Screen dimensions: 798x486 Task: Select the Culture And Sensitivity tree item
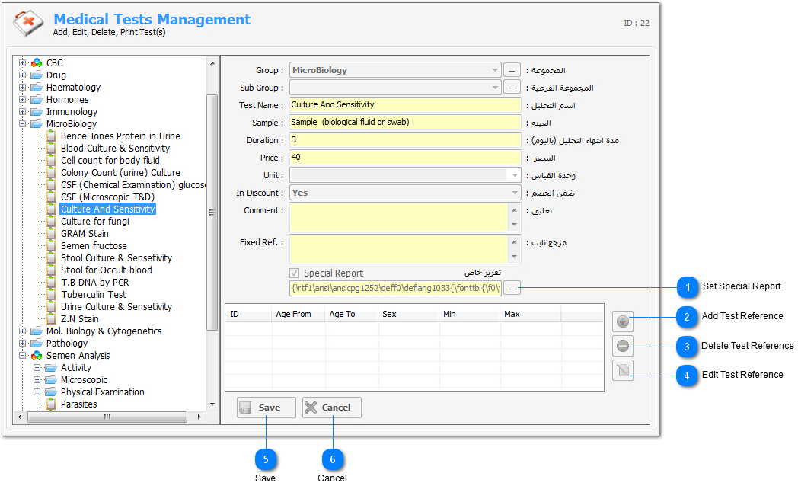(x=108, y=209)
